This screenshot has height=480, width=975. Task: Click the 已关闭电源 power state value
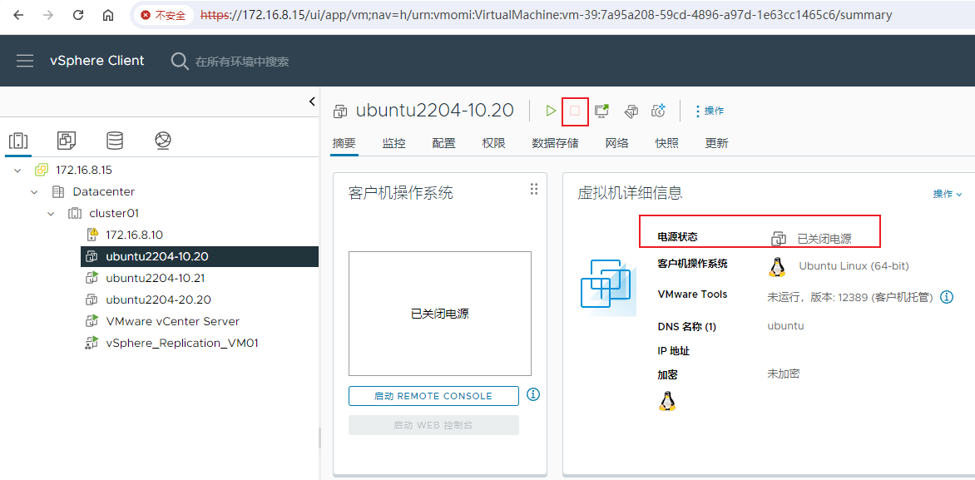tap(824, 239)
